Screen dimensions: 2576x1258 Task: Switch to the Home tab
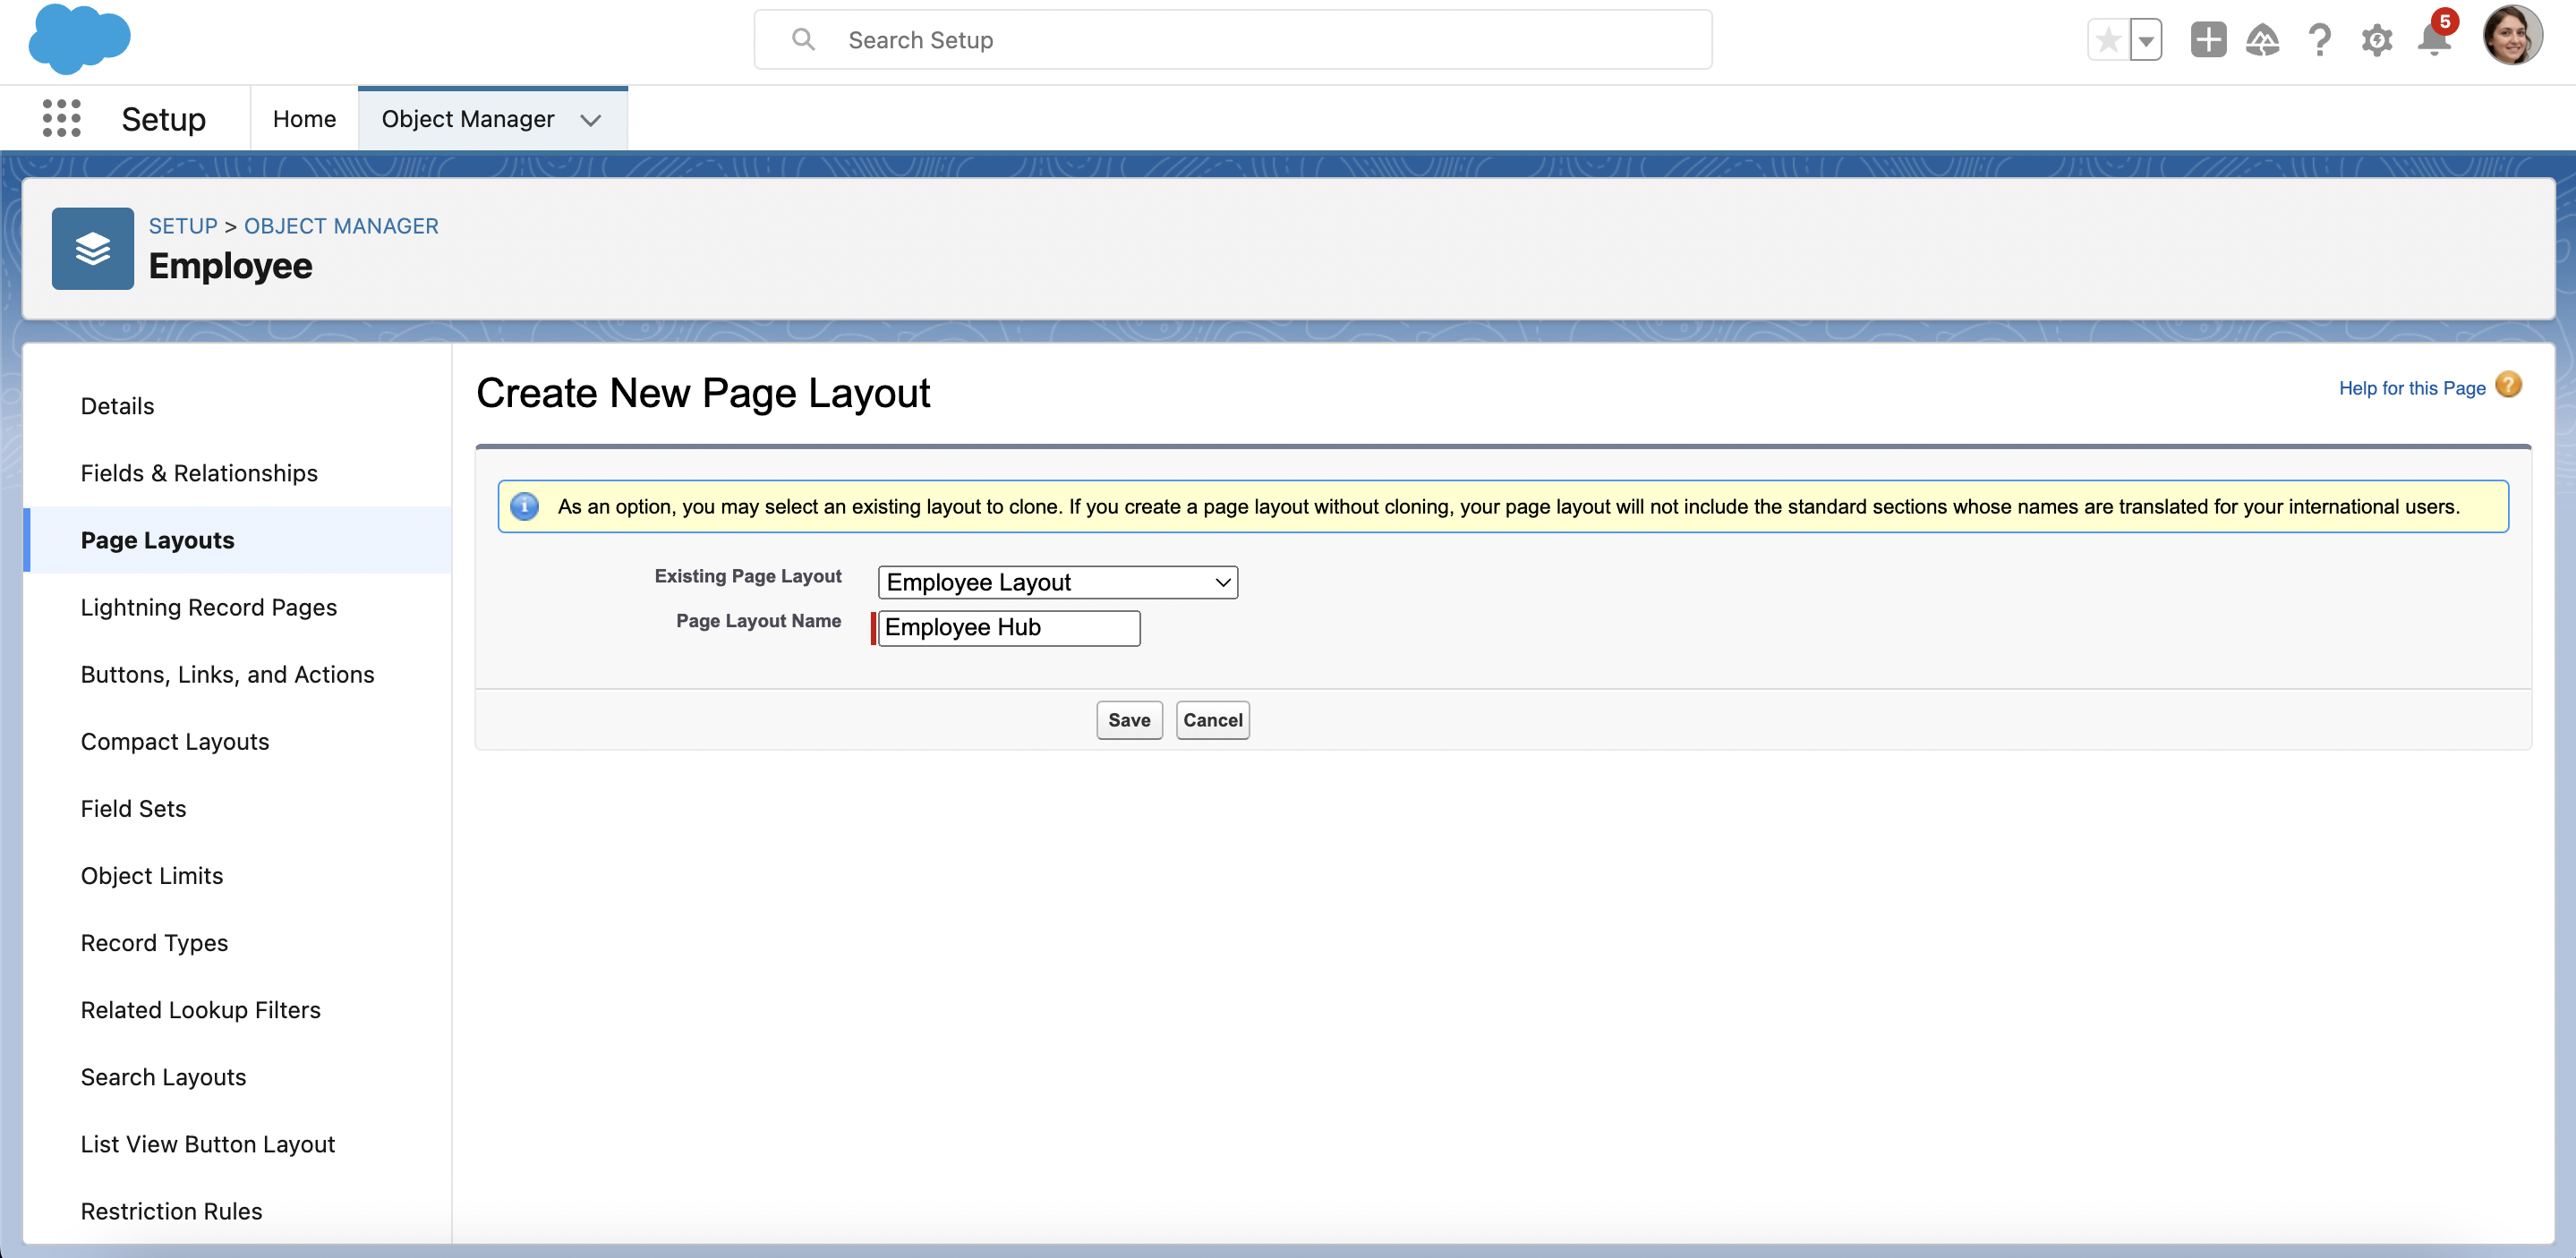(x=304, y=118)
